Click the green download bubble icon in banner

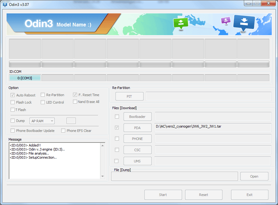tap(181, 23)
